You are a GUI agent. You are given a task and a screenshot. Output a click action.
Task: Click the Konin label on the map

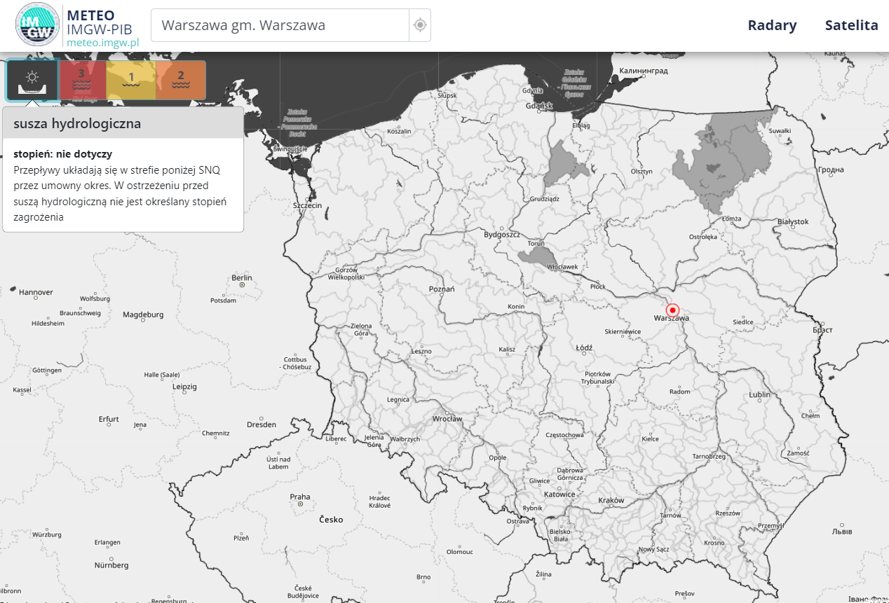point(516,307)
